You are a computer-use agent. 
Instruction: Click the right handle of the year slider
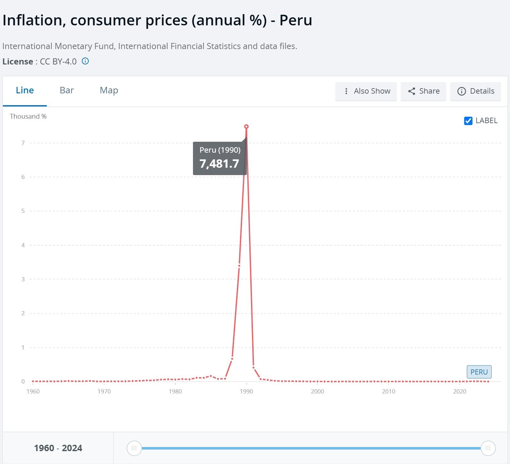tap(488, 448)
